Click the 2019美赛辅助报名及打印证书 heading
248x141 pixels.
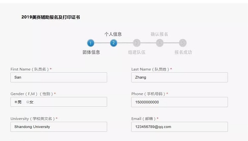click(51, 17)
